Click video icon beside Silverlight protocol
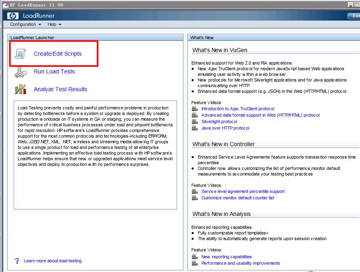 195,121
